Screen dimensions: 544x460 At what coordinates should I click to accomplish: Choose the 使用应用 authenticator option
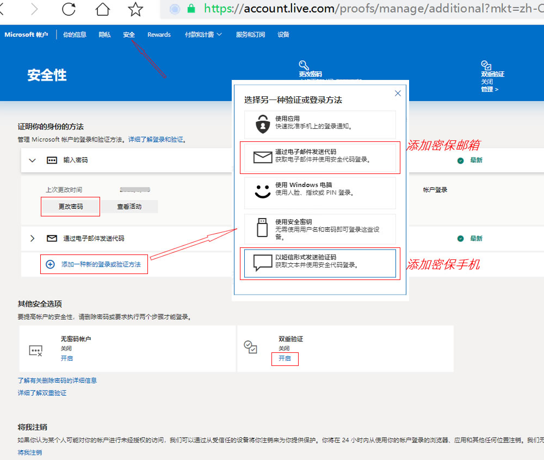[x=320, y=125]
